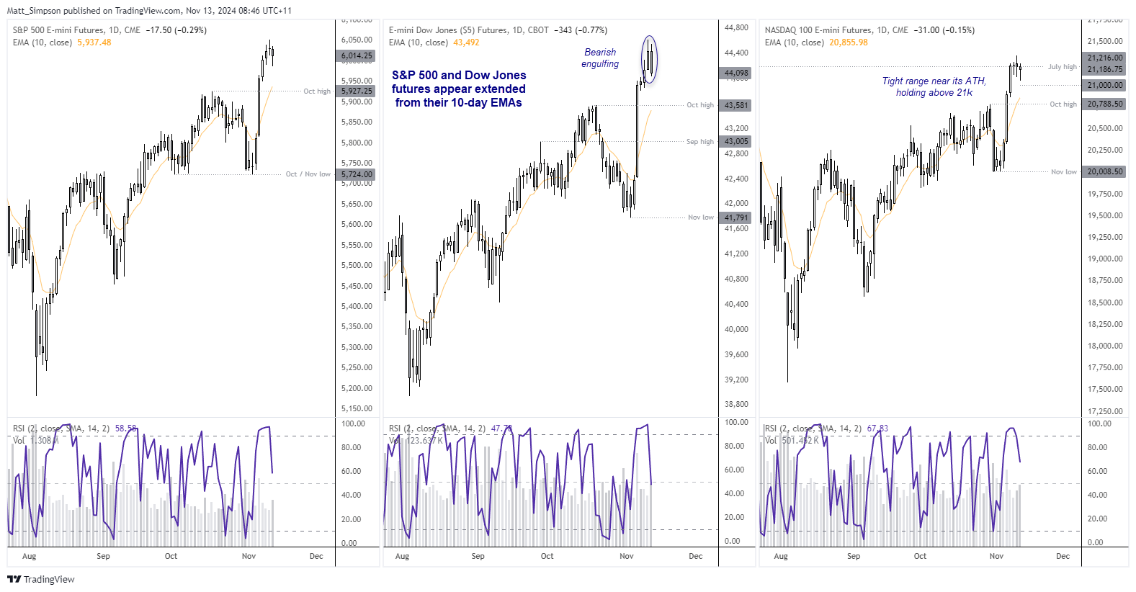This screenshot has height=592, width=1136.
Task: Click the Oct high label on NASDAQ chart
Action: pyautogui.click(x=1063, y=104)
